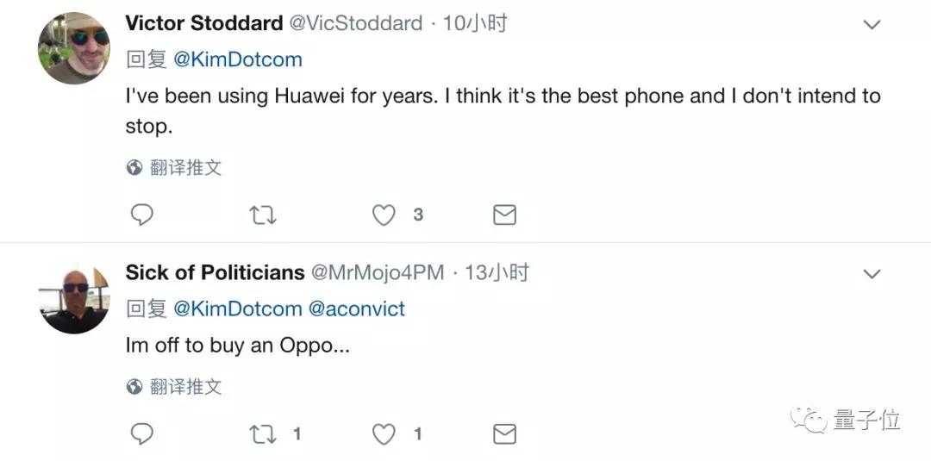Image resolution: width=931 pixels, height=461 pixels.
Task: Expand options menu for Sick of Politicians tweet
Action: click(x=872, y=274)
